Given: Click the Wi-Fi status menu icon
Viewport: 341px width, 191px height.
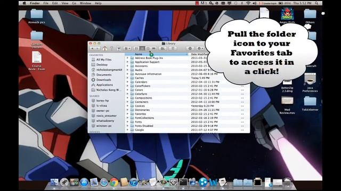Looking at the screenshot, I should tap(248, 3).
